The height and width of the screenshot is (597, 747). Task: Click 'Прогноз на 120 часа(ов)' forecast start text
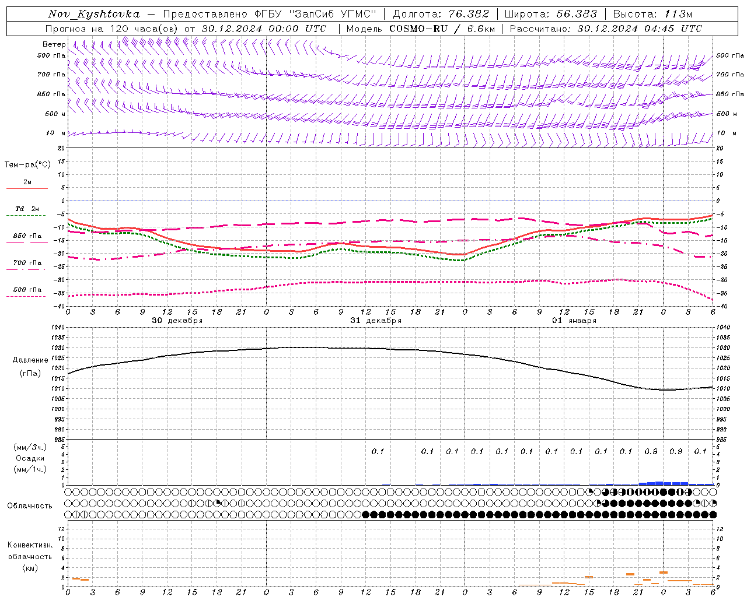(x=113, y=29)
